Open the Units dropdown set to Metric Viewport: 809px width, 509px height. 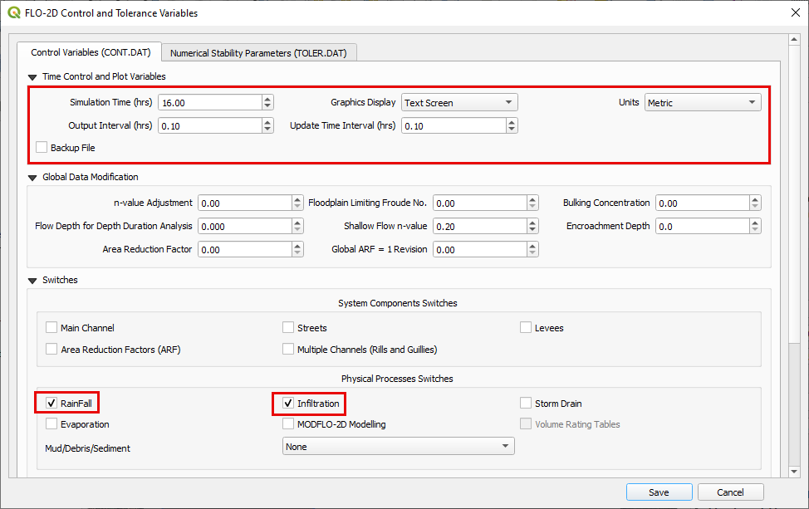(703, 103)
